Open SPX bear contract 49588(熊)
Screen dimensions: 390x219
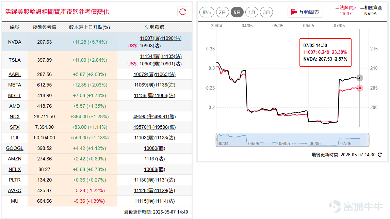pos(165,127)
